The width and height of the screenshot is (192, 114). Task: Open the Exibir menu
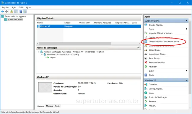[21, 7]
